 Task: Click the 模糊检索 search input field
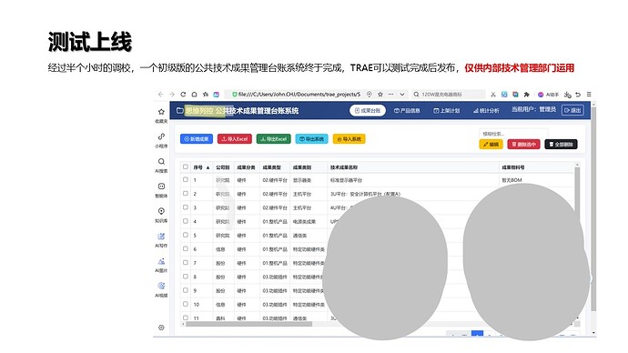click(513, 134)
